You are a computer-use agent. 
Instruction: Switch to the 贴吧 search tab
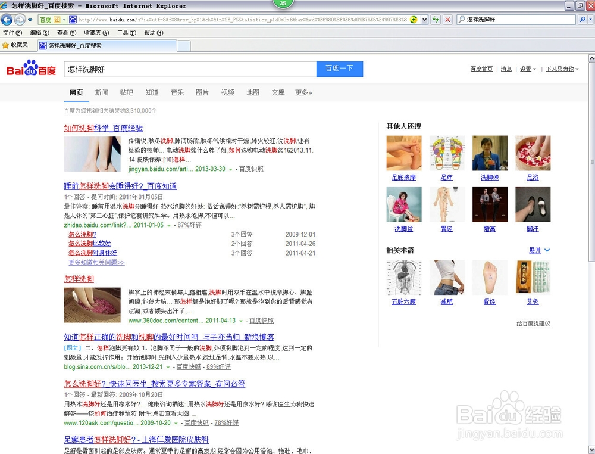127,92
